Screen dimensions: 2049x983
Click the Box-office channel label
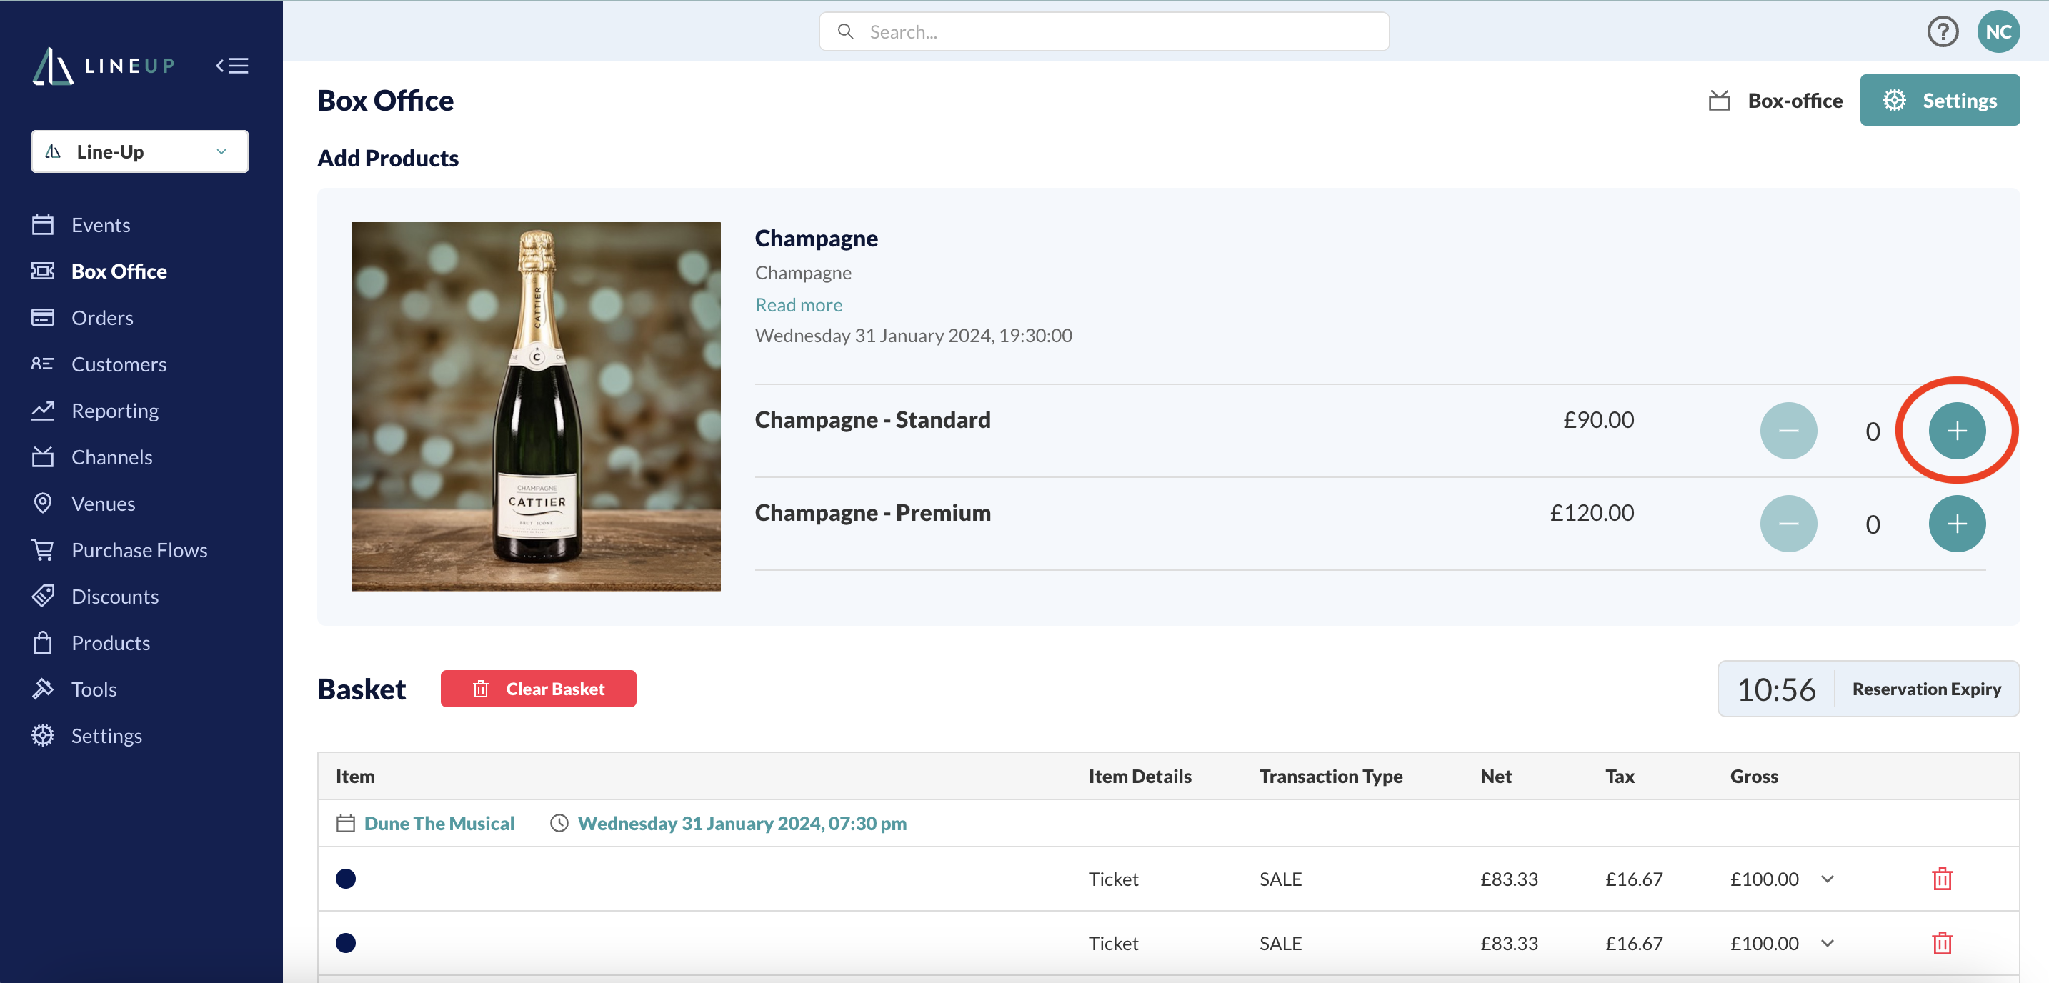pos(1795,101)
